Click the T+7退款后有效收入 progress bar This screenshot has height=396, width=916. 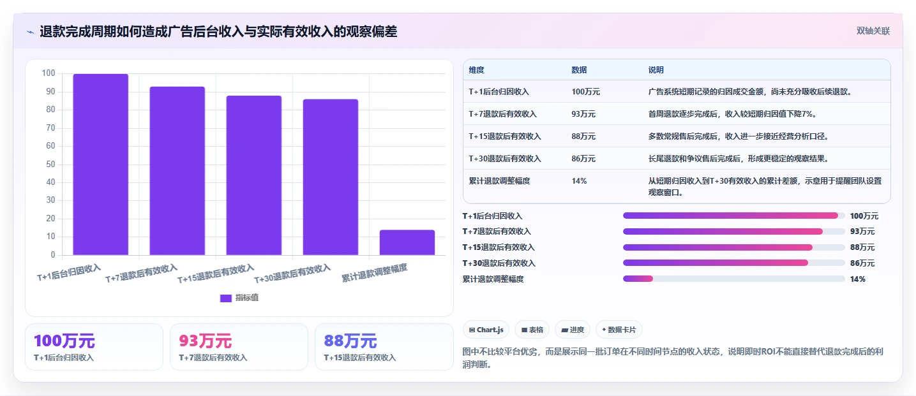click(734, 231)
